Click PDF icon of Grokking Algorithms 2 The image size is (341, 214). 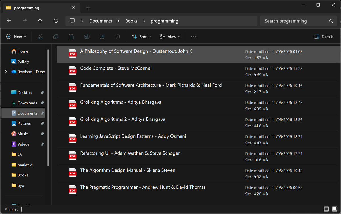point(73,121)
